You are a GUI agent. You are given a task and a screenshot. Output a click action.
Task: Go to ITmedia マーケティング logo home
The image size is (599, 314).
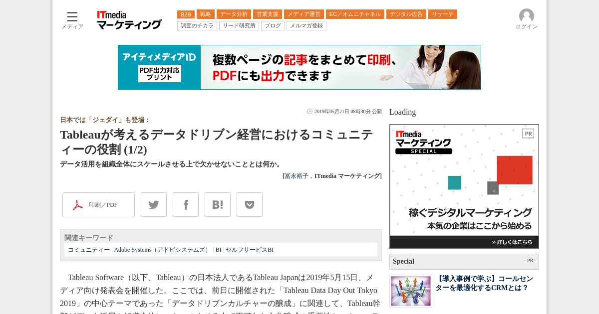[129, 20]
